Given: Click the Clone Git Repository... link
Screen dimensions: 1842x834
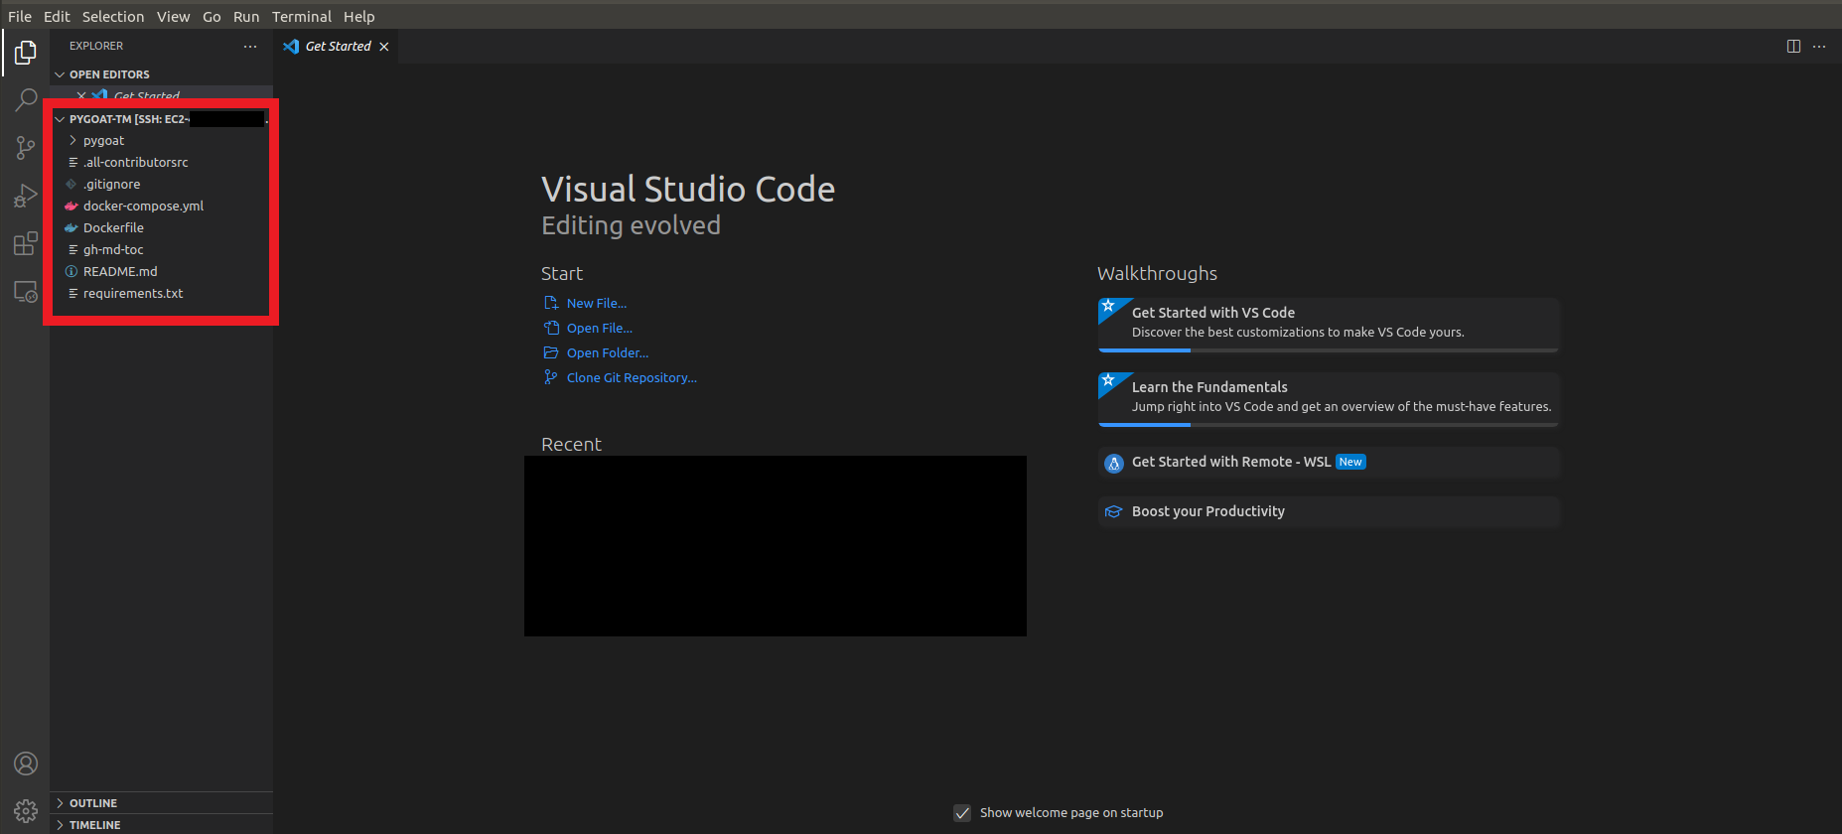Looking at the screenshot, I should tap(632, 377).
